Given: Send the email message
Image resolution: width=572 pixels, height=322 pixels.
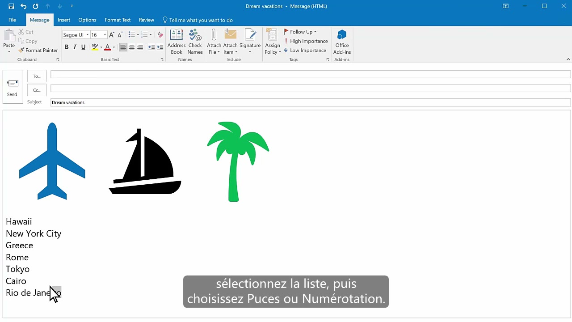Looking at the screenshot, I should pyautogui.click(x=13, y=87).
